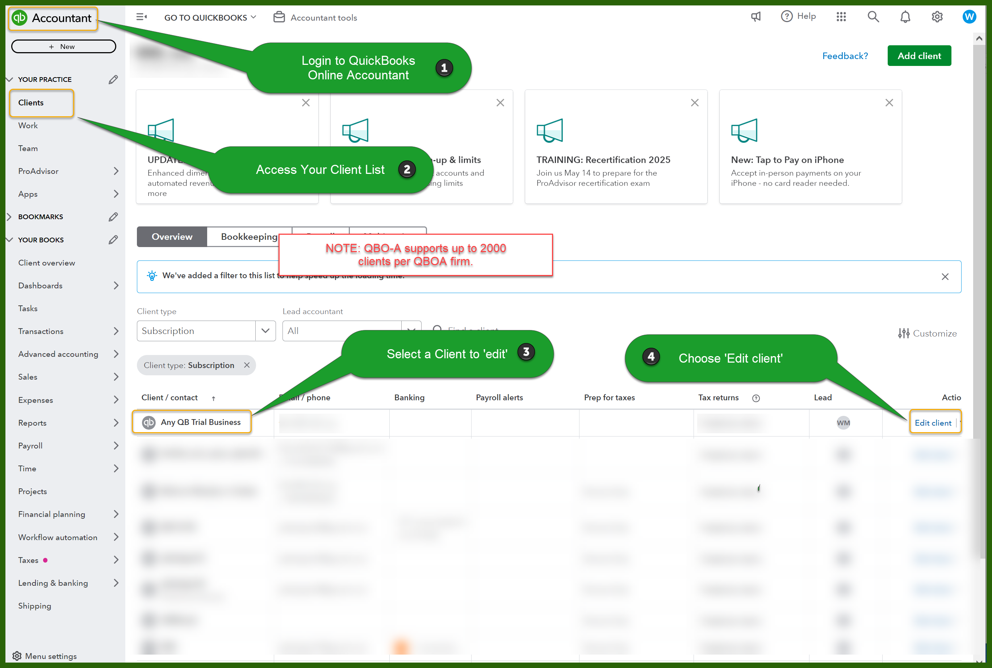Close the TRAINING Recertification 2025 card
This screenshot has width=992, height=668.
[x=695, y=103]
